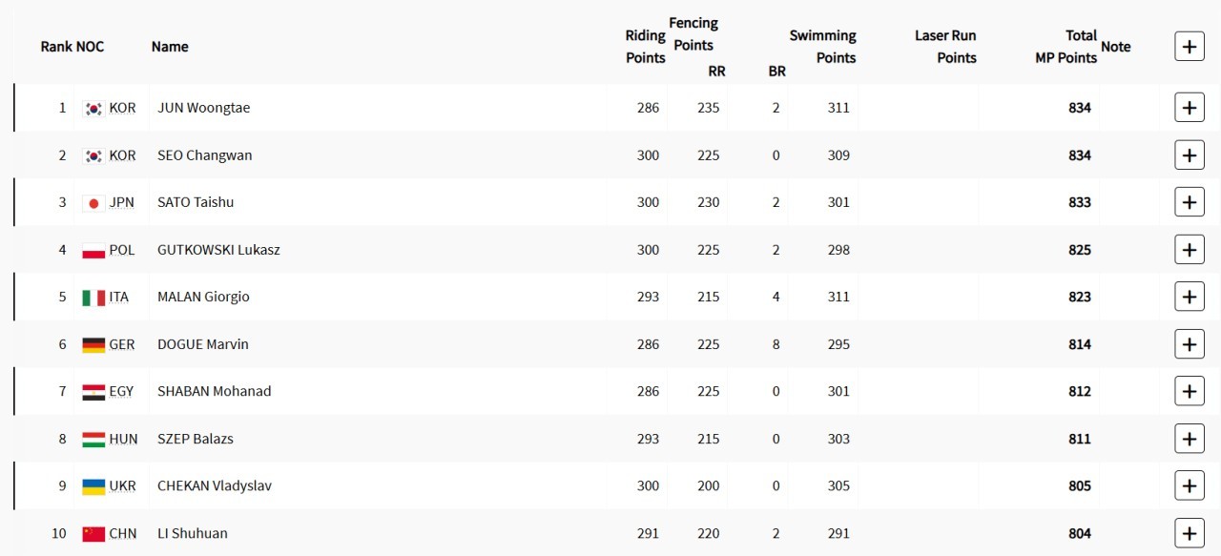Click the Korea flag next to JUN Woongtae

pos(93,109)
